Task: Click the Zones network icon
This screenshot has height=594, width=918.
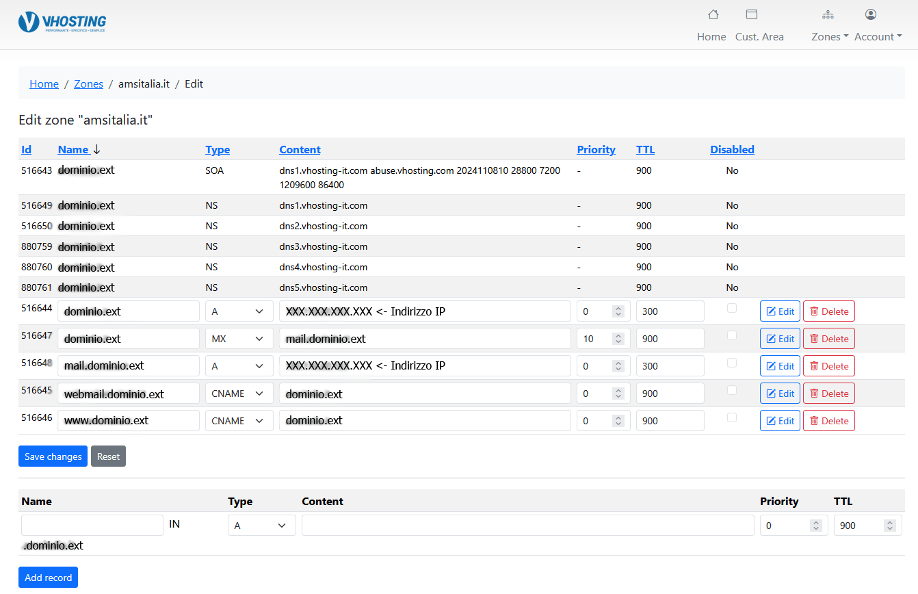Action: pyautogui.click(x=828, y=14)
